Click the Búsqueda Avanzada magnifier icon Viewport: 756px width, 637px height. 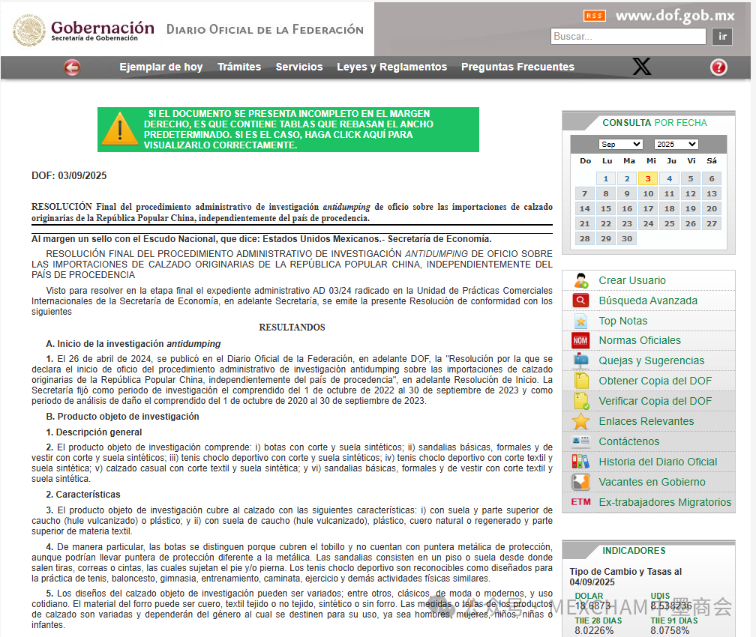581,301
